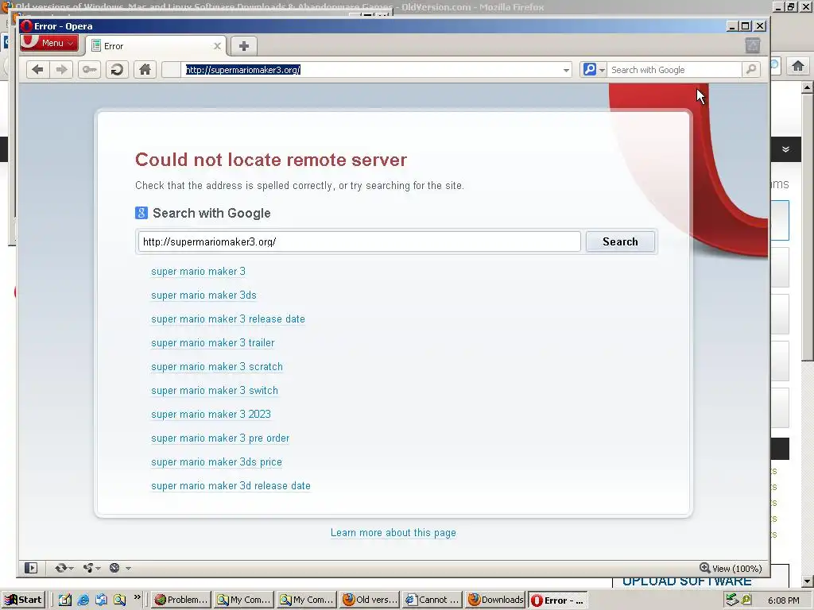814x610 pixels.
Task: Toggle the Opera panels sidebar button
Action: [x=31, y=568]
